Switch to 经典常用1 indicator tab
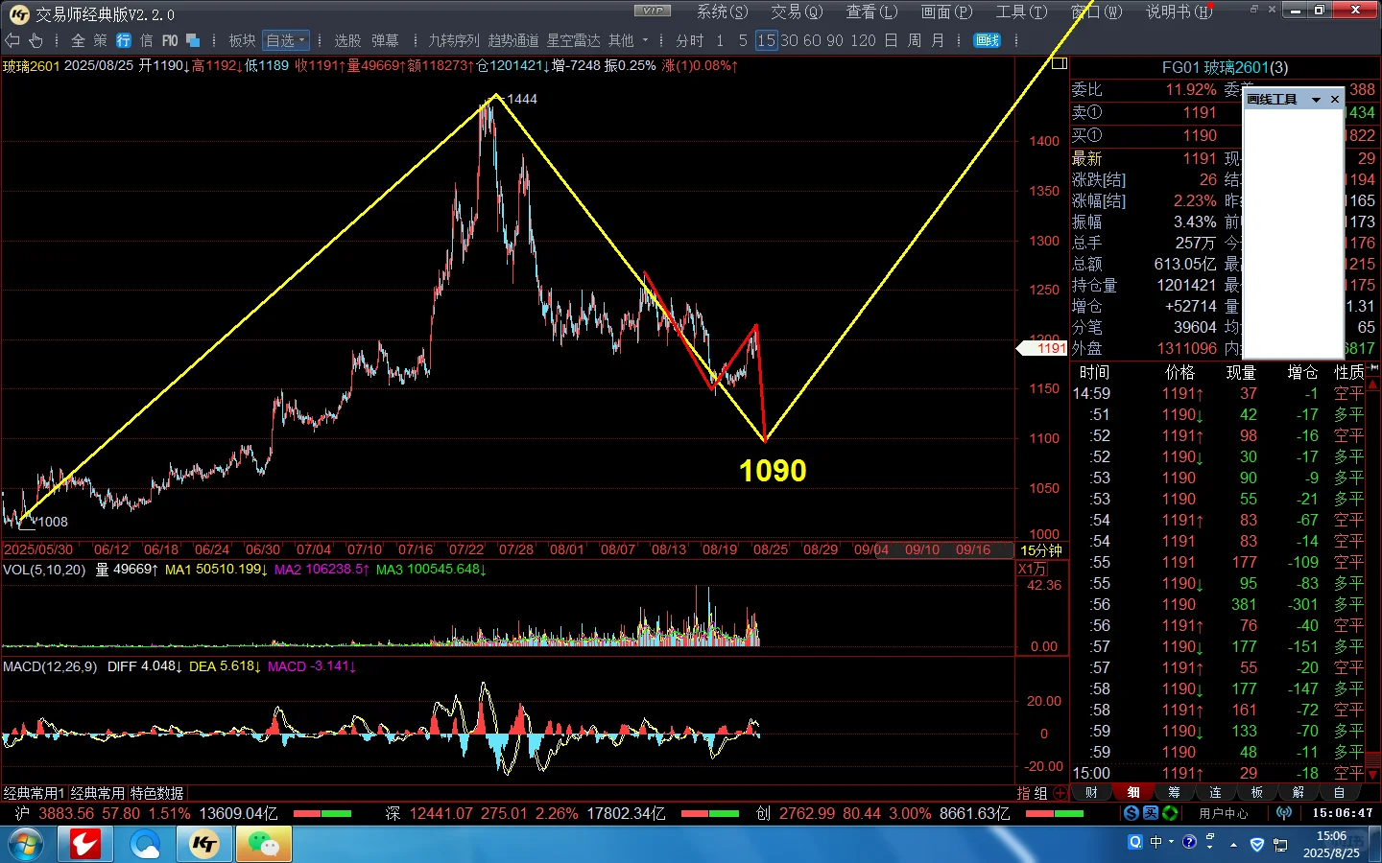Screen dimensions: 1382x863 pos(34,793)
